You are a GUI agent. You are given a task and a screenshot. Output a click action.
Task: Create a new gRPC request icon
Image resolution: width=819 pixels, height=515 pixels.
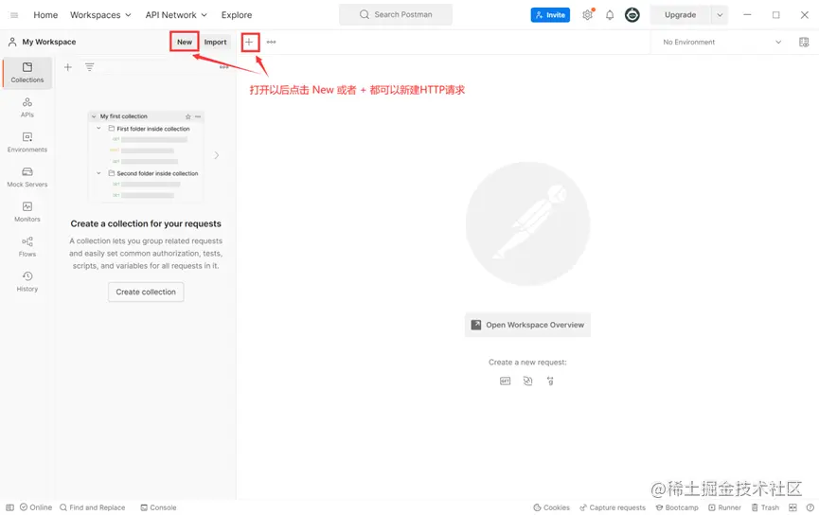[550, 382]
